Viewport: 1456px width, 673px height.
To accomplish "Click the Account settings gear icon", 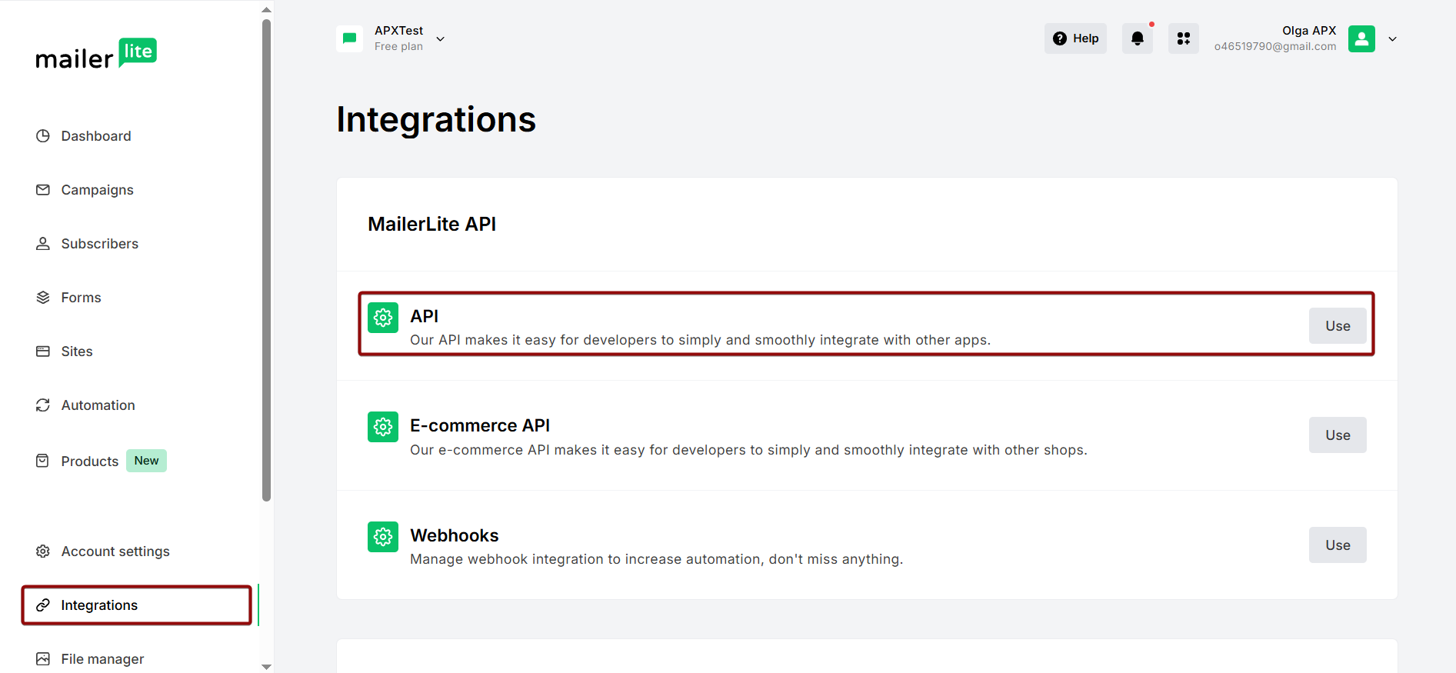I will [x=43, y=551].
